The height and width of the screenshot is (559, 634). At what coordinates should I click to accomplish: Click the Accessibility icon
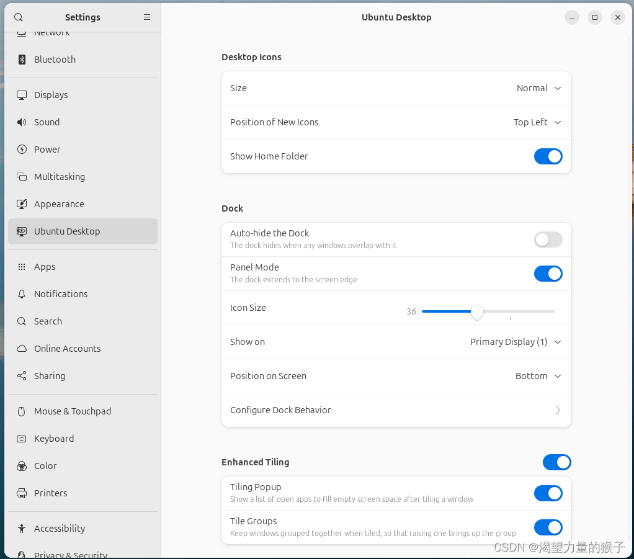point(22,529)
